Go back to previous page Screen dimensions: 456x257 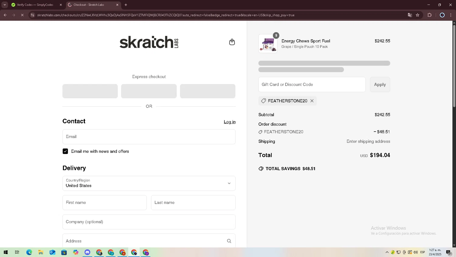coord(5,15)
